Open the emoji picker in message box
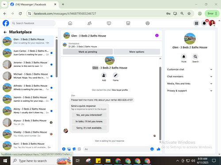 [152, 149]
